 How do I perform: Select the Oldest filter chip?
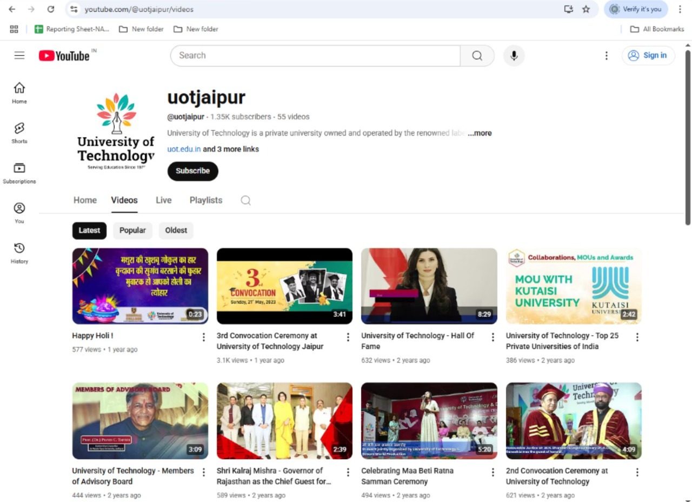coord(176,230)
